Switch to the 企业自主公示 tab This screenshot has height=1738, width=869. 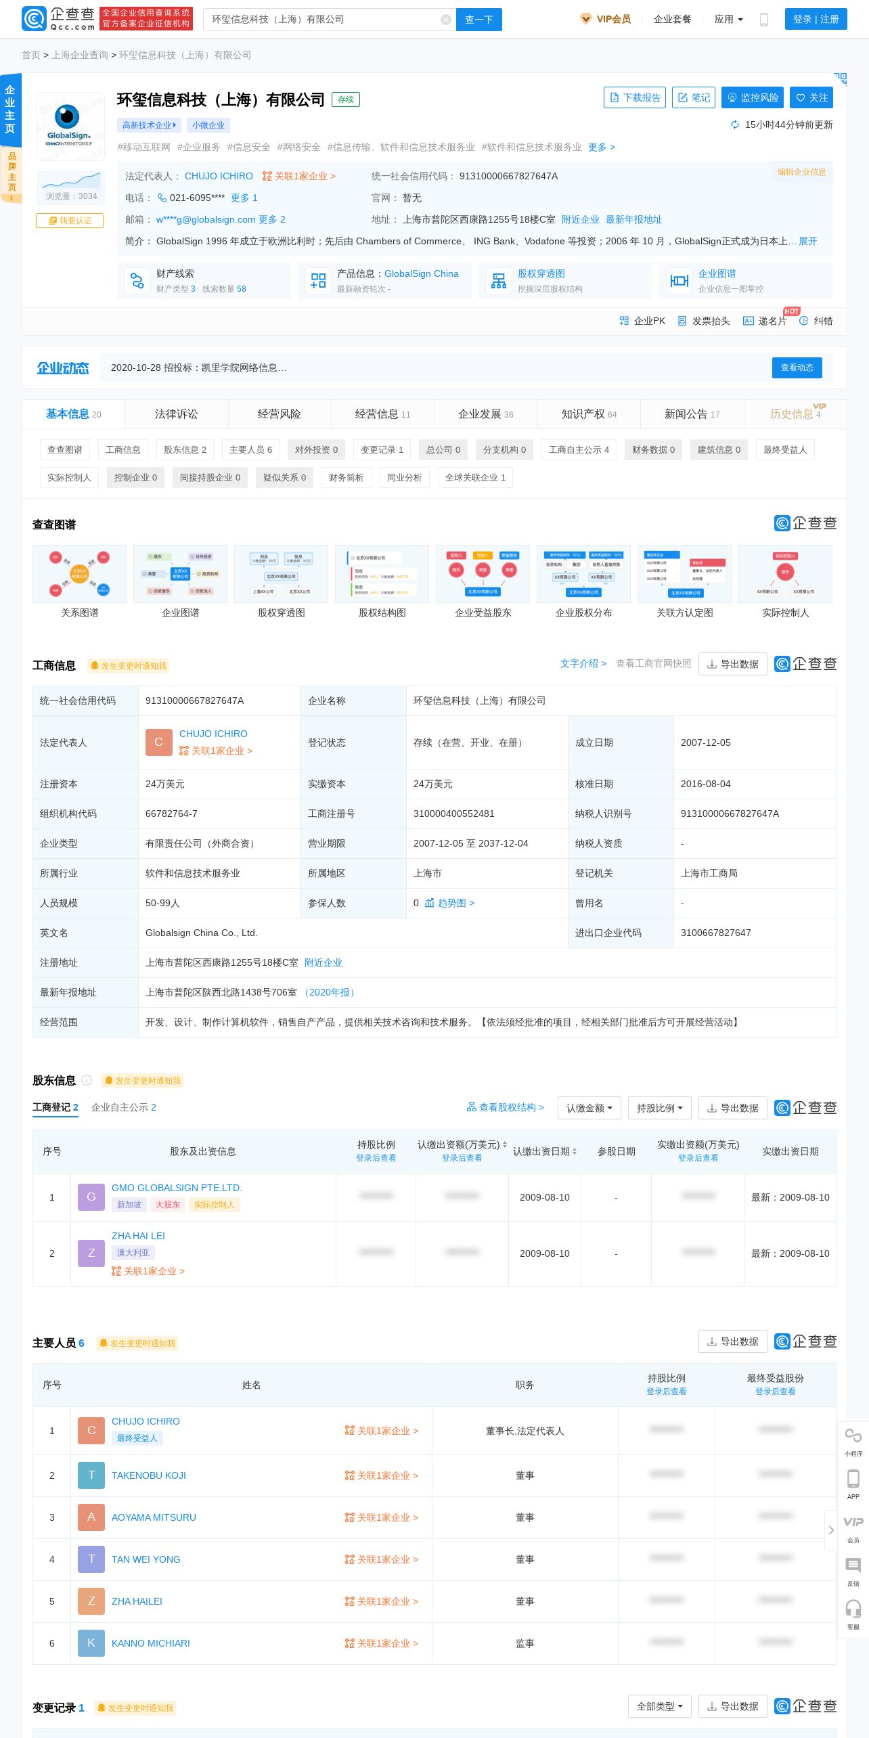click(124, 1107)
